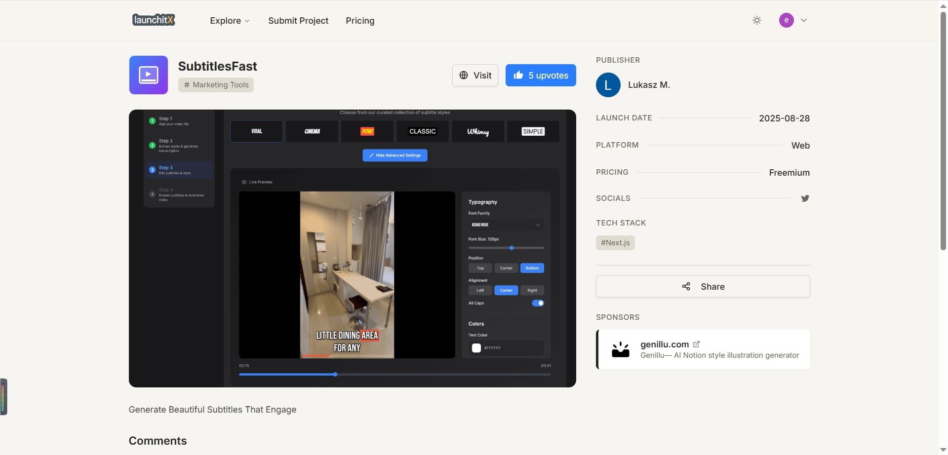Open publisher Lukasz M. avatar
The height and width of the screenshot is (455, 948).
tap(608, 85)
